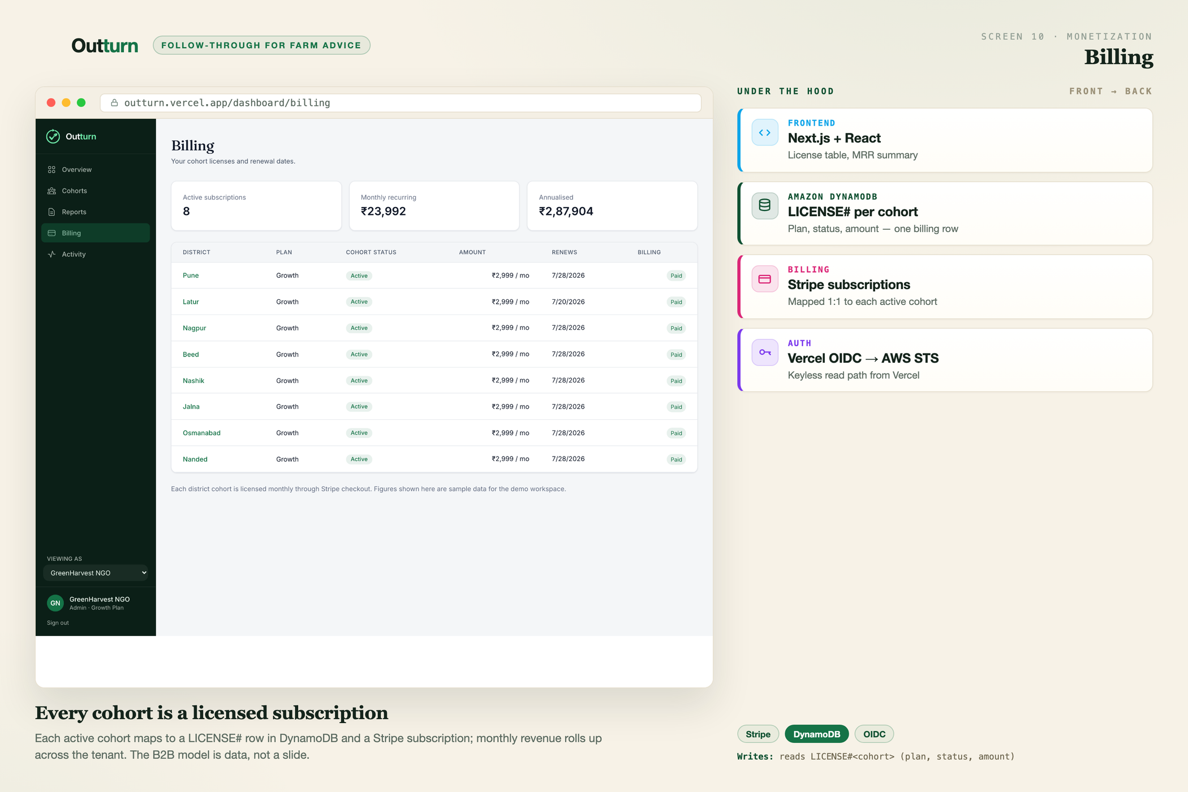The width and height of the screenshot is (1188, 792).
Task: Click the RENEWS column header
Action: [565, 252]
